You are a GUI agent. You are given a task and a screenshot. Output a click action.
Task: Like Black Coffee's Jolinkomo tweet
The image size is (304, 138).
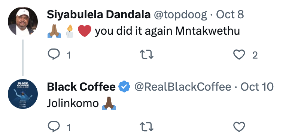pos(239,127)
